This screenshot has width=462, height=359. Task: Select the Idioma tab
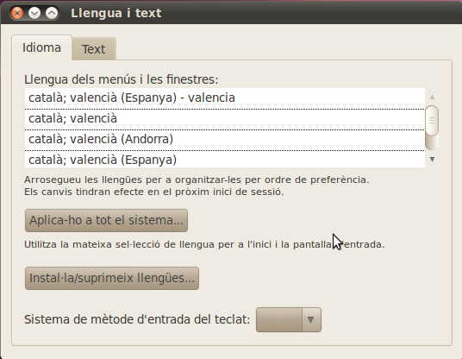click(x=41, y=47)
